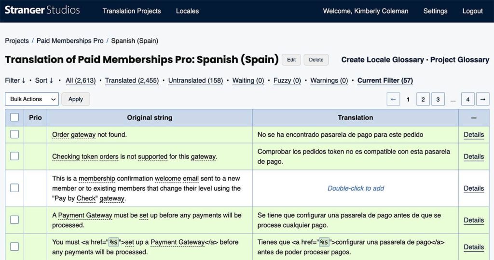Select Current Filter (57)
The height and width of the screenshot is (260, 494).
pyautogui.click(x=385, y=80)
